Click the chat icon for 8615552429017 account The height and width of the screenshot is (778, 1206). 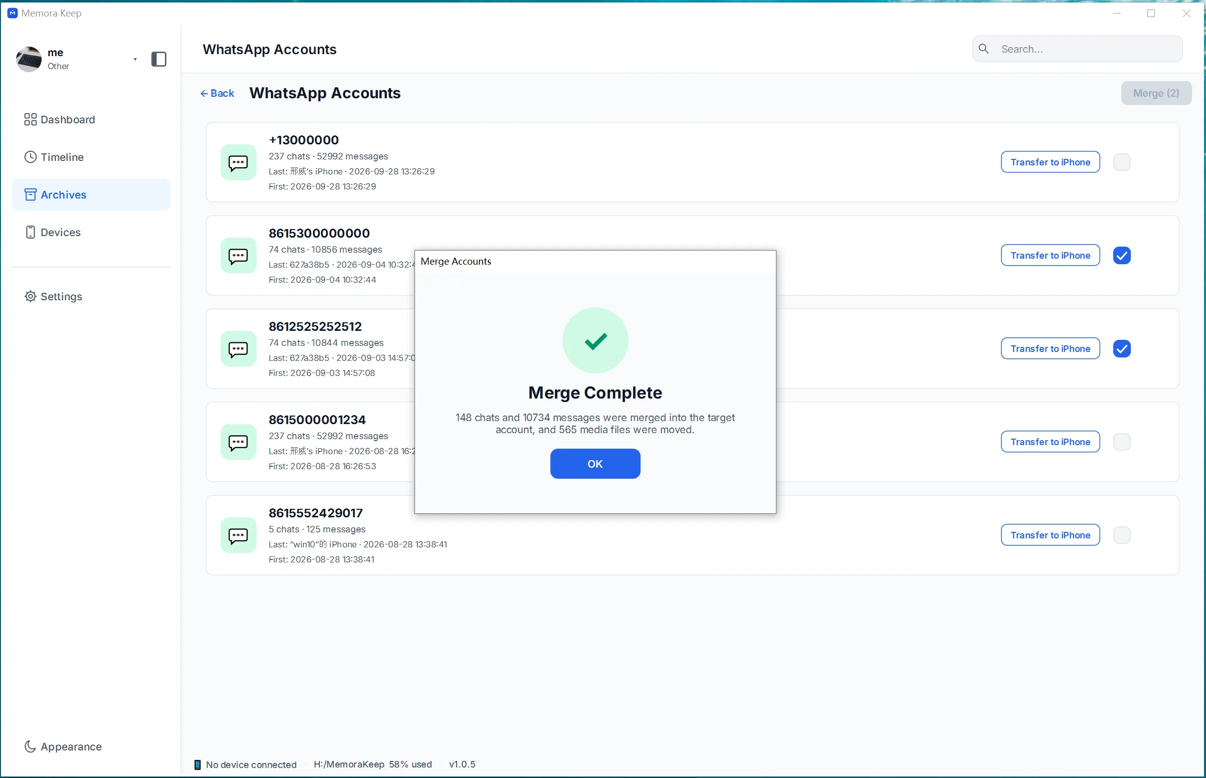coord(239,535)
